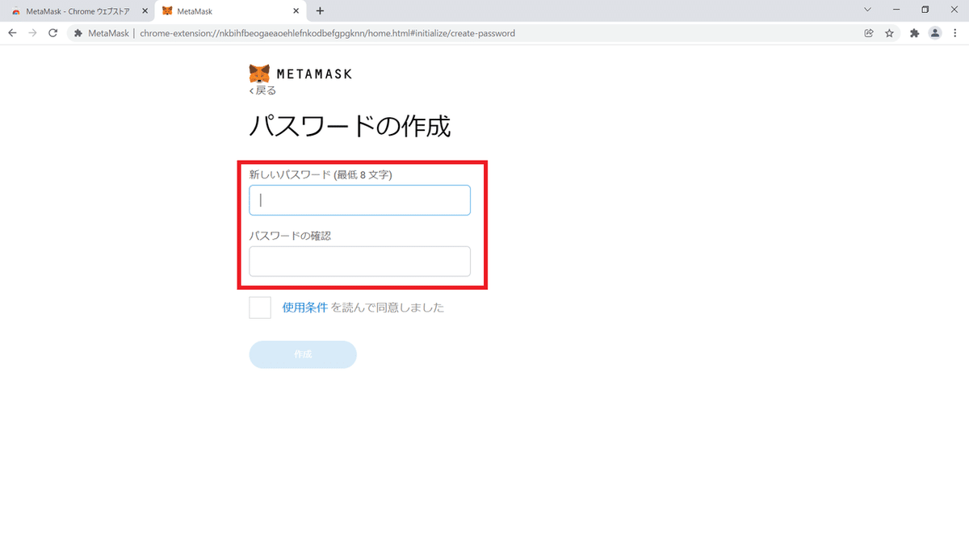Enable the terms of use consent box
The image size is (969, 545).
pyautogui.click(x=259, y=307)
